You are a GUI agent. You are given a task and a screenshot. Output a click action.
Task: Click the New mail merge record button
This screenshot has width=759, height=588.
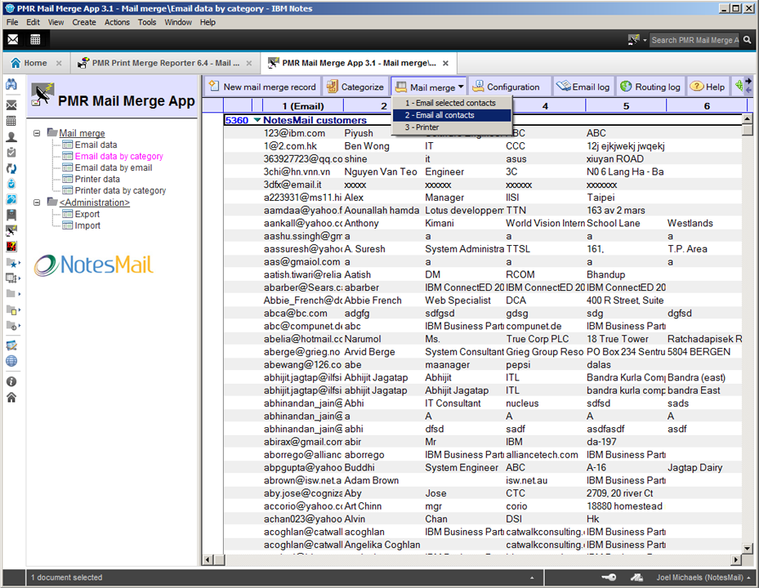pos(261,87)
